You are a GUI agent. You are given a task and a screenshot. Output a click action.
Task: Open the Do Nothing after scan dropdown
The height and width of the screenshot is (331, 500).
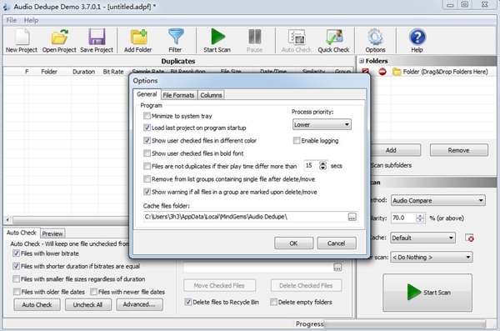click(x=432, y=257)
